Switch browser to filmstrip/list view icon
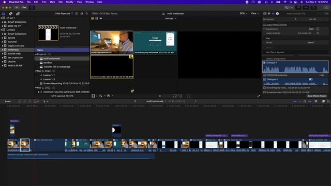The image size is (331, 186). pyautogui.click(x=82, y=13)
